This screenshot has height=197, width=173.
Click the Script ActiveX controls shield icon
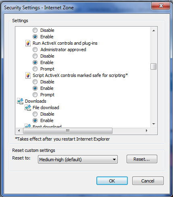(x=28, y=75)
